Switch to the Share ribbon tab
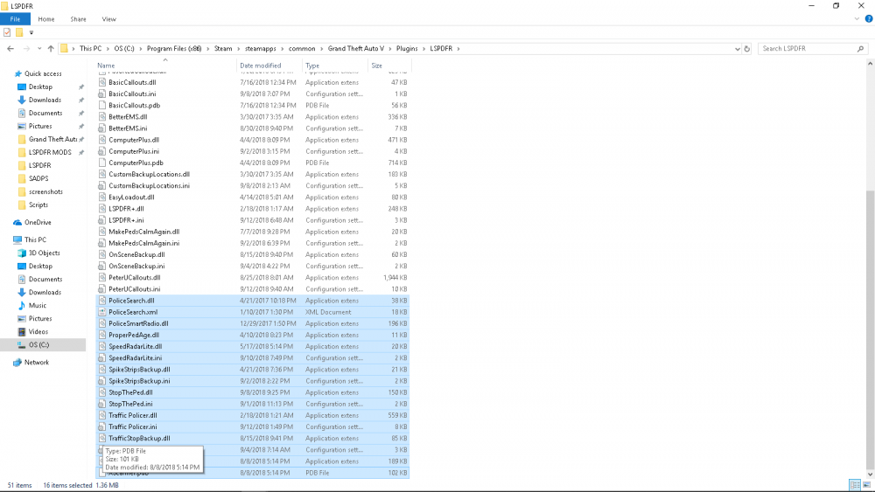Viewport: 875px width, 492px height. tap(78, 19)
